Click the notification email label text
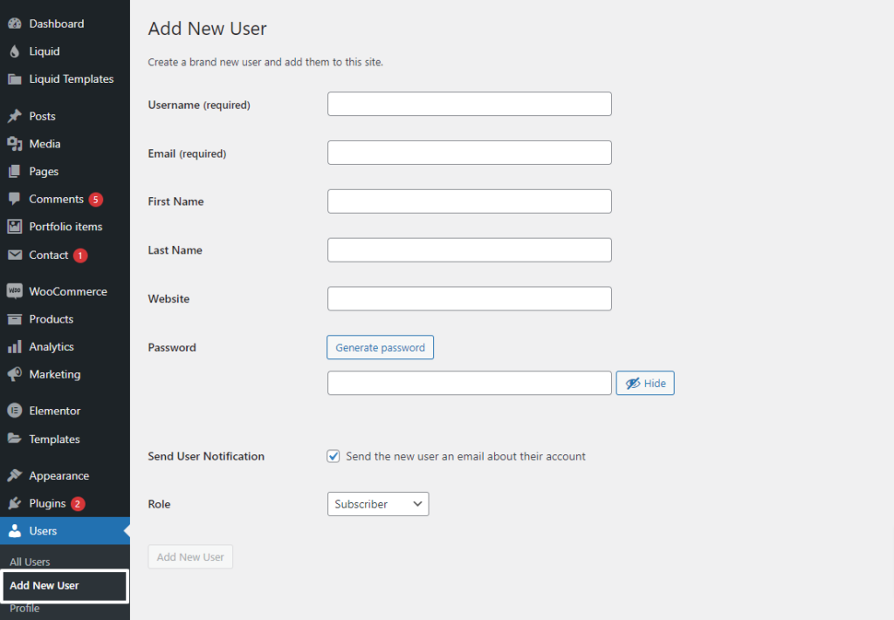 click(466, 457)
